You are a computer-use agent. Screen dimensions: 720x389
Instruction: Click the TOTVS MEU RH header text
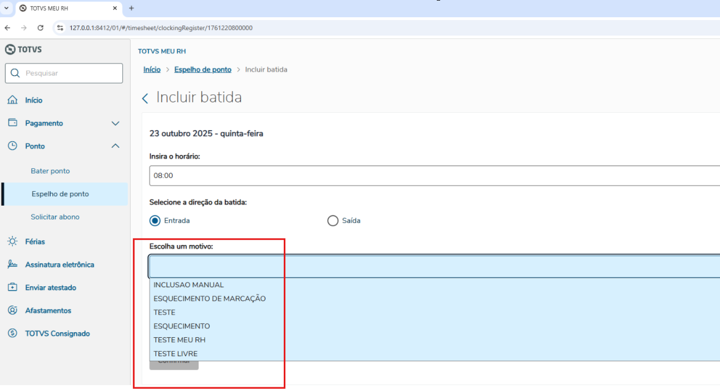(x=162, y=51)
